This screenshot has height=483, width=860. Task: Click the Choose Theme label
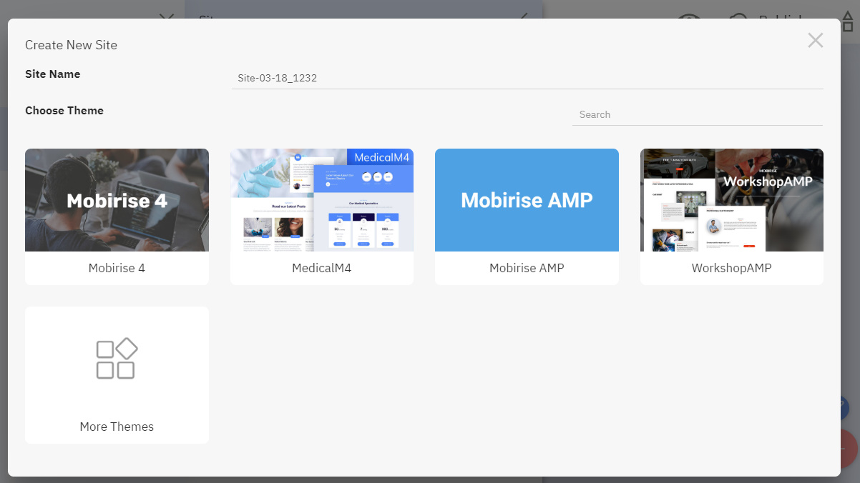tap(64, 111)
